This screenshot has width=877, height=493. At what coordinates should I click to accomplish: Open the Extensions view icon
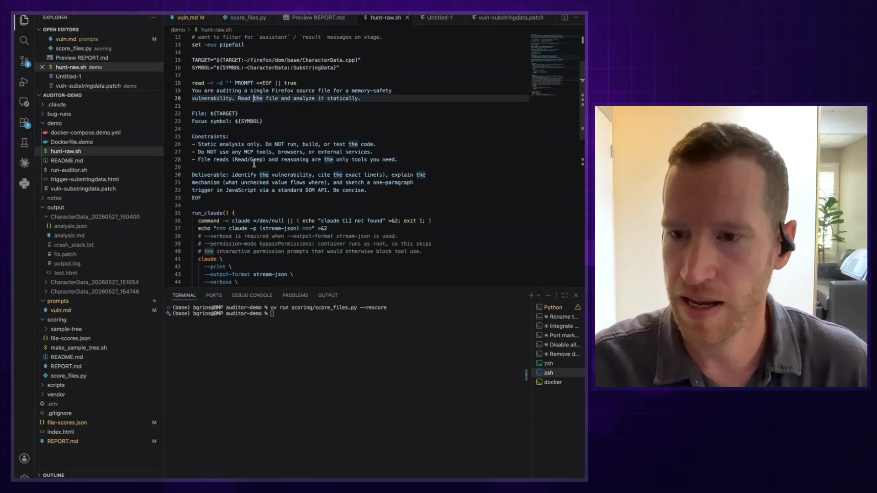[24, 122]
